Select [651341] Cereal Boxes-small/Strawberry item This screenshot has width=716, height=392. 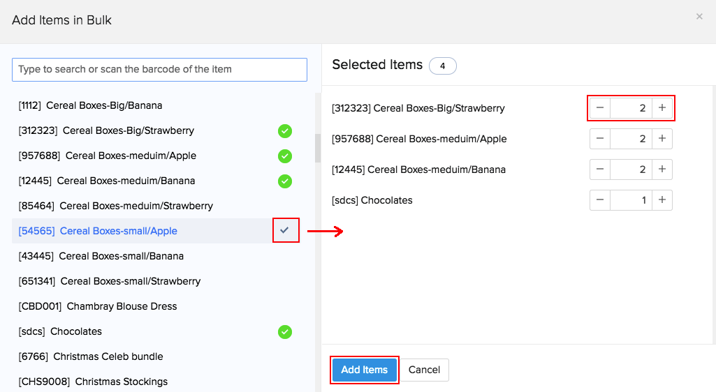coord(110,281)
